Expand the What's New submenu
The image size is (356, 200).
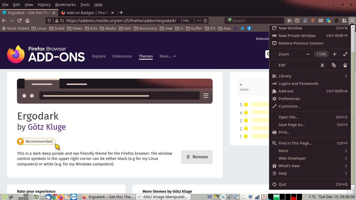point(310,166)
